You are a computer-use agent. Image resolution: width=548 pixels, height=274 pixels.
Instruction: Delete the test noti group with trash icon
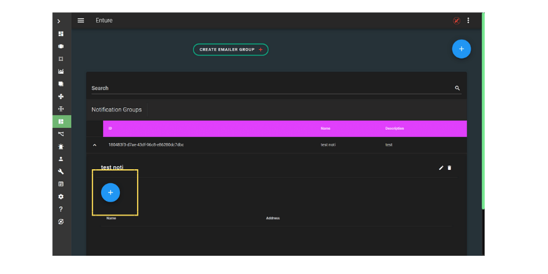tap(449, 167)
